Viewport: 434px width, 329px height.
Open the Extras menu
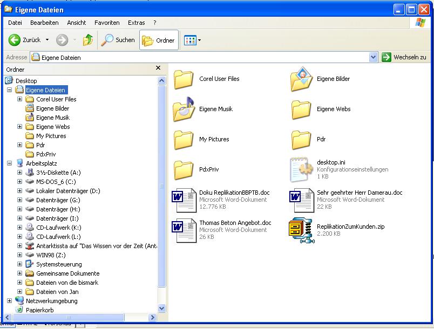[x=136, y=23]
